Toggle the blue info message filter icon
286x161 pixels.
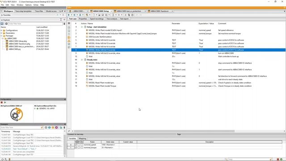[49, 127]
